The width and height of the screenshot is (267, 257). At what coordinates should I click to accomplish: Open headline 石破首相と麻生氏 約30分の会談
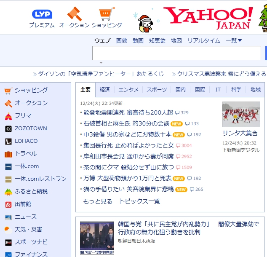pyautogui.click(x=126, y=123)
